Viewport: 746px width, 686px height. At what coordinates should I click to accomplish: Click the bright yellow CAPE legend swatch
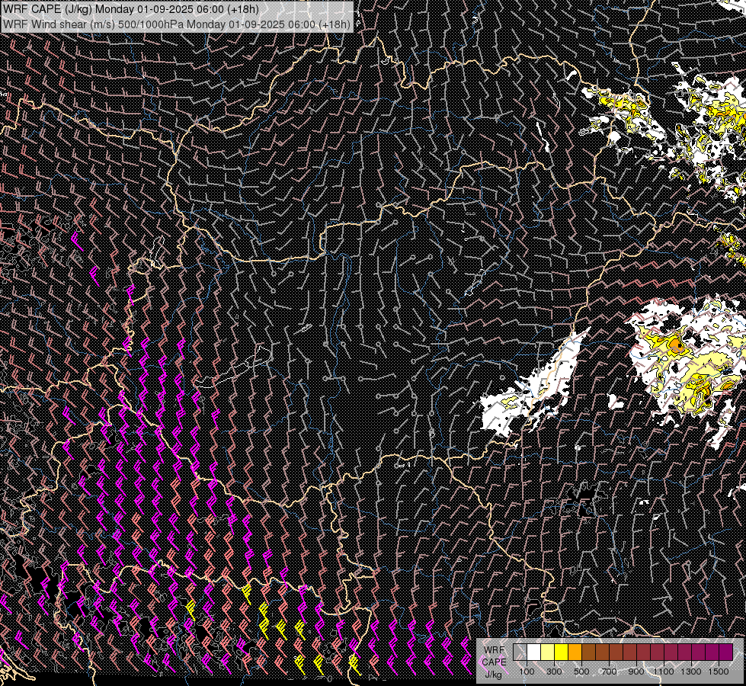pyautogui.click(x=561, y=652)
